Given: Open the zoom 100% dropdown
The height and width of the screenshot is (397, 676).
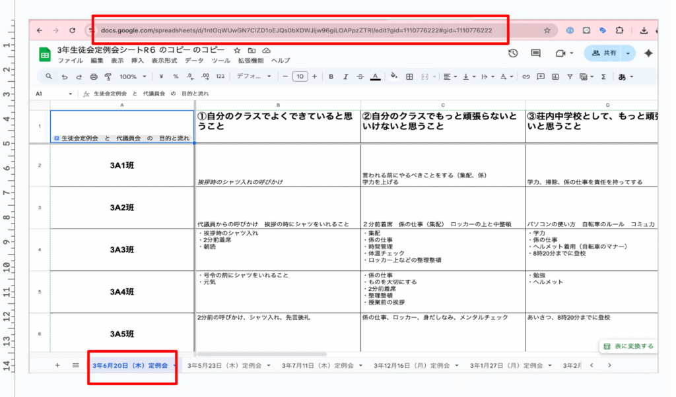Looking at the screenshot, I should pyautogui.click(x=132, y=76).
